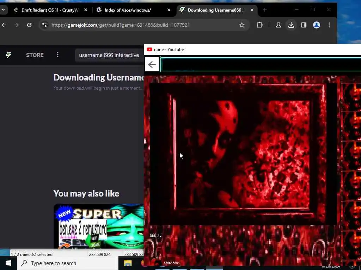Click the black address field in YouTube window

pyautogui.click(x=261, y=65)
